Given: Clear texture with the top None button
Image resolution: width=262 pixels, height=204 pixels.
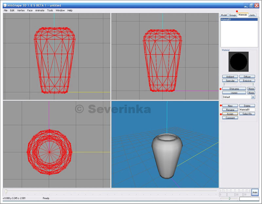Looking at the screenshot, I should [251, 89].
